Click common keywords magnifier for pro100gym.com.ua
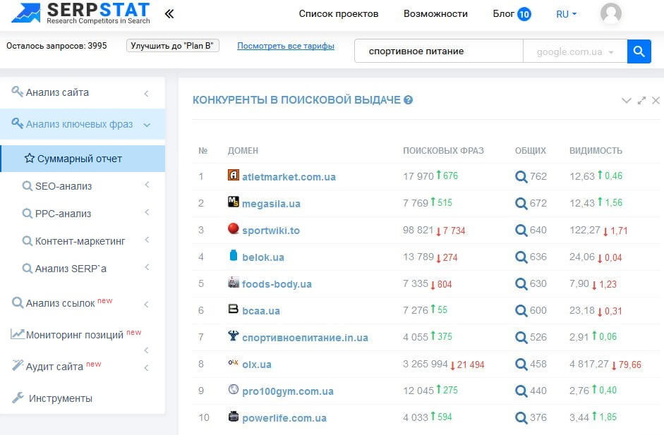This screenshot has width=664, height=435. 521,391
